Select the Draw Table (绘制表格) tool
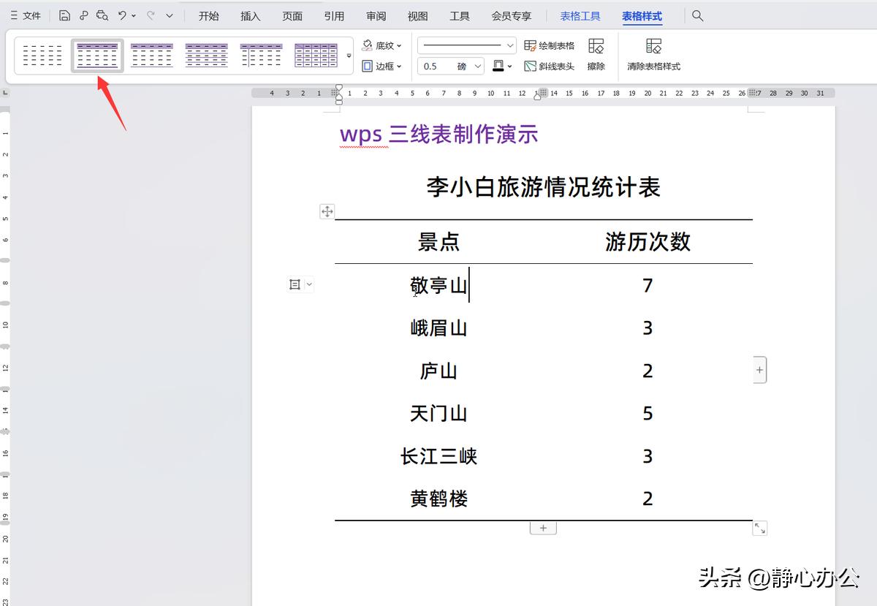 click(550, 45)
